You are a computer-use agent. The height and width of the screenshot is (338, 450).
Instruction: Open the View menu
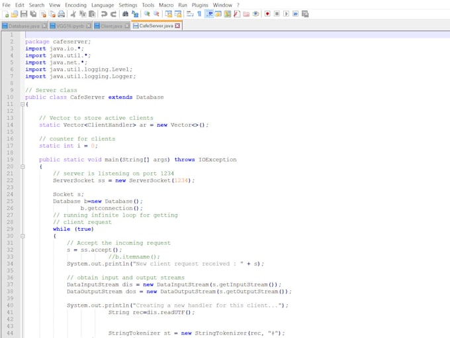tap(54, 5)
